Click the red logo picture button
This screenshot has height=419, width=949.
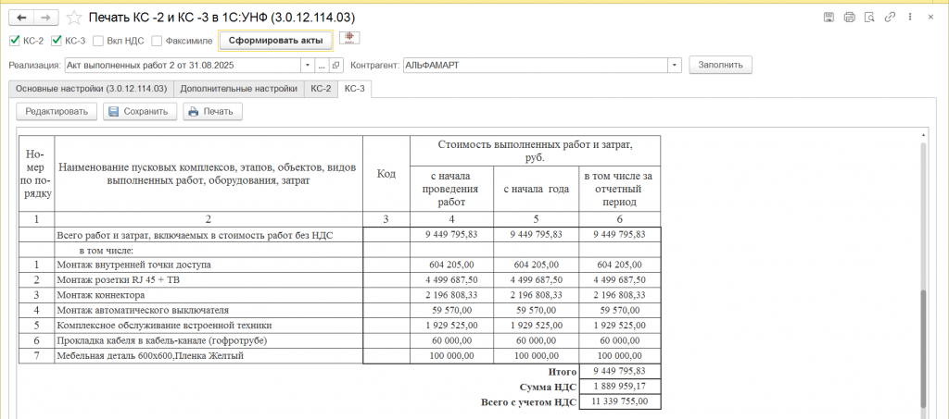349,39
